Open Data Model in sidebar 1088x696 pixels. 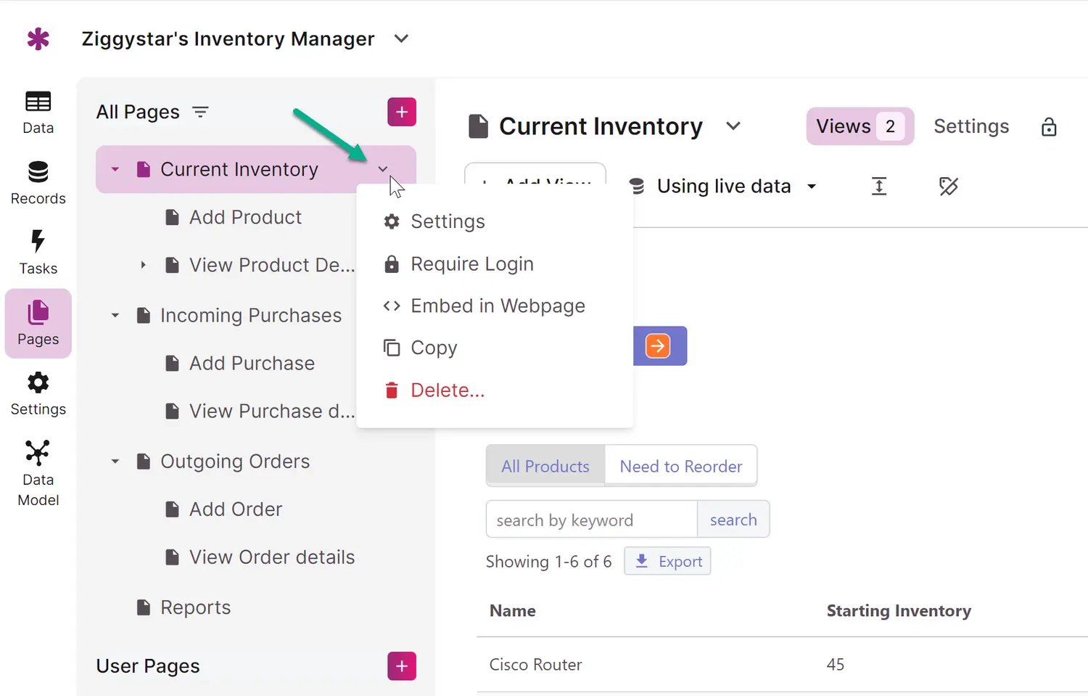(x=38, y=472)
